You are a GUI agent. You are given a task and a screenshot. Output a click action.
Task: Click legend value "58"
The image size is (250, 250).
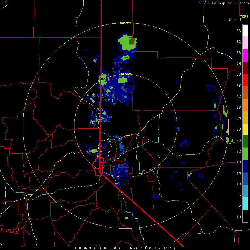click(239, 52)
